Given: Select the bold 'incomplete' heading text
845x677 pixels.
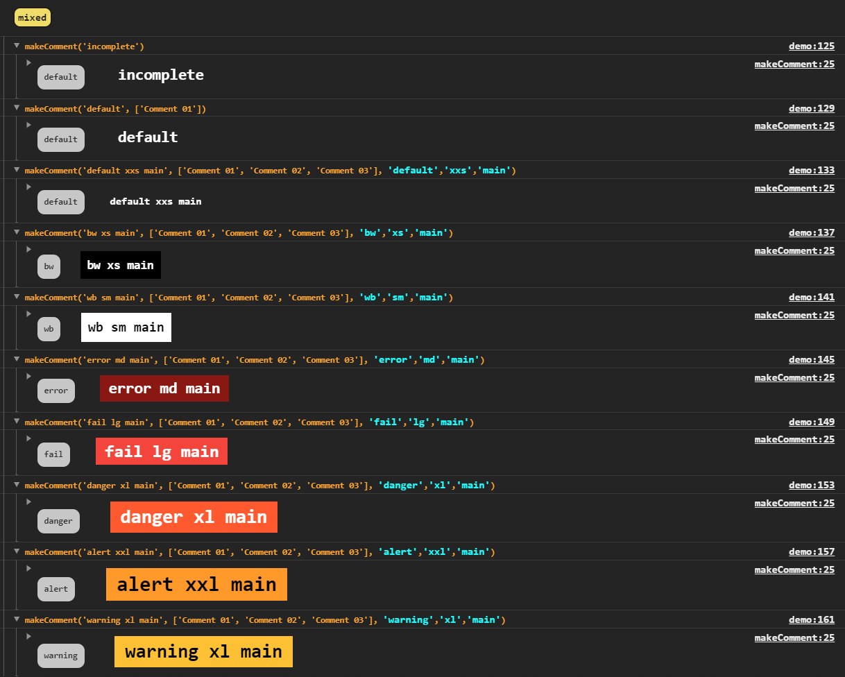Looking at the screenshot, I should point(161,75).
